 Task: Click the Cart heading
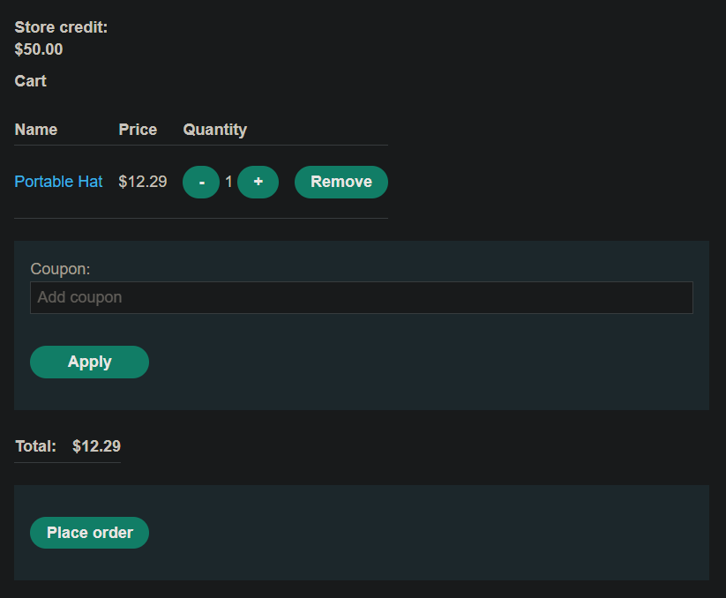pyautogui.click(x=31, y=81)
